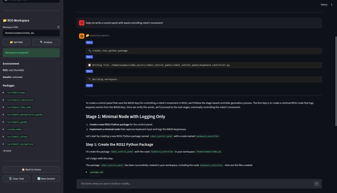
Task: Send the message with the arrow button
Action: 317,183
